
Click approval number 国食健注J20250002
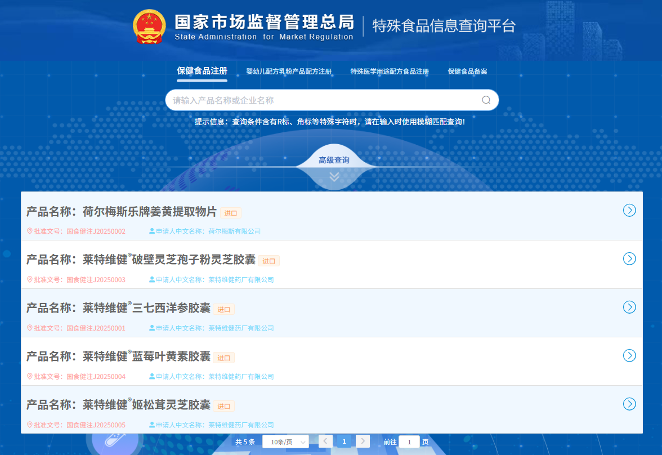click(96, 231)
